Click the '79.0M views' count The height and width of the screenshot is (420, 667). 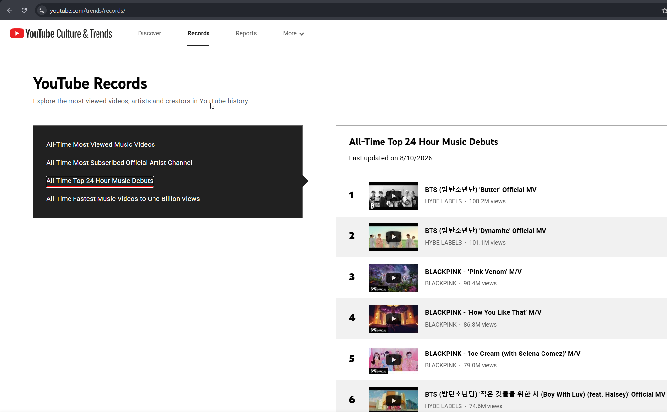[480, 365]
